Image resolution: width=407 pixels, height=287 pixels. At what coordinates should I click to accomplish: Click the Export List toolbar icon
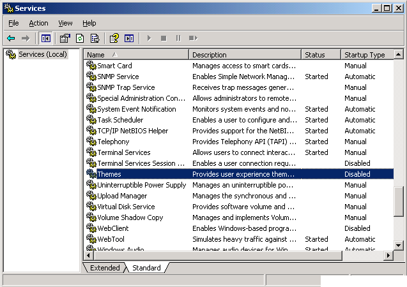click(95, 38)
